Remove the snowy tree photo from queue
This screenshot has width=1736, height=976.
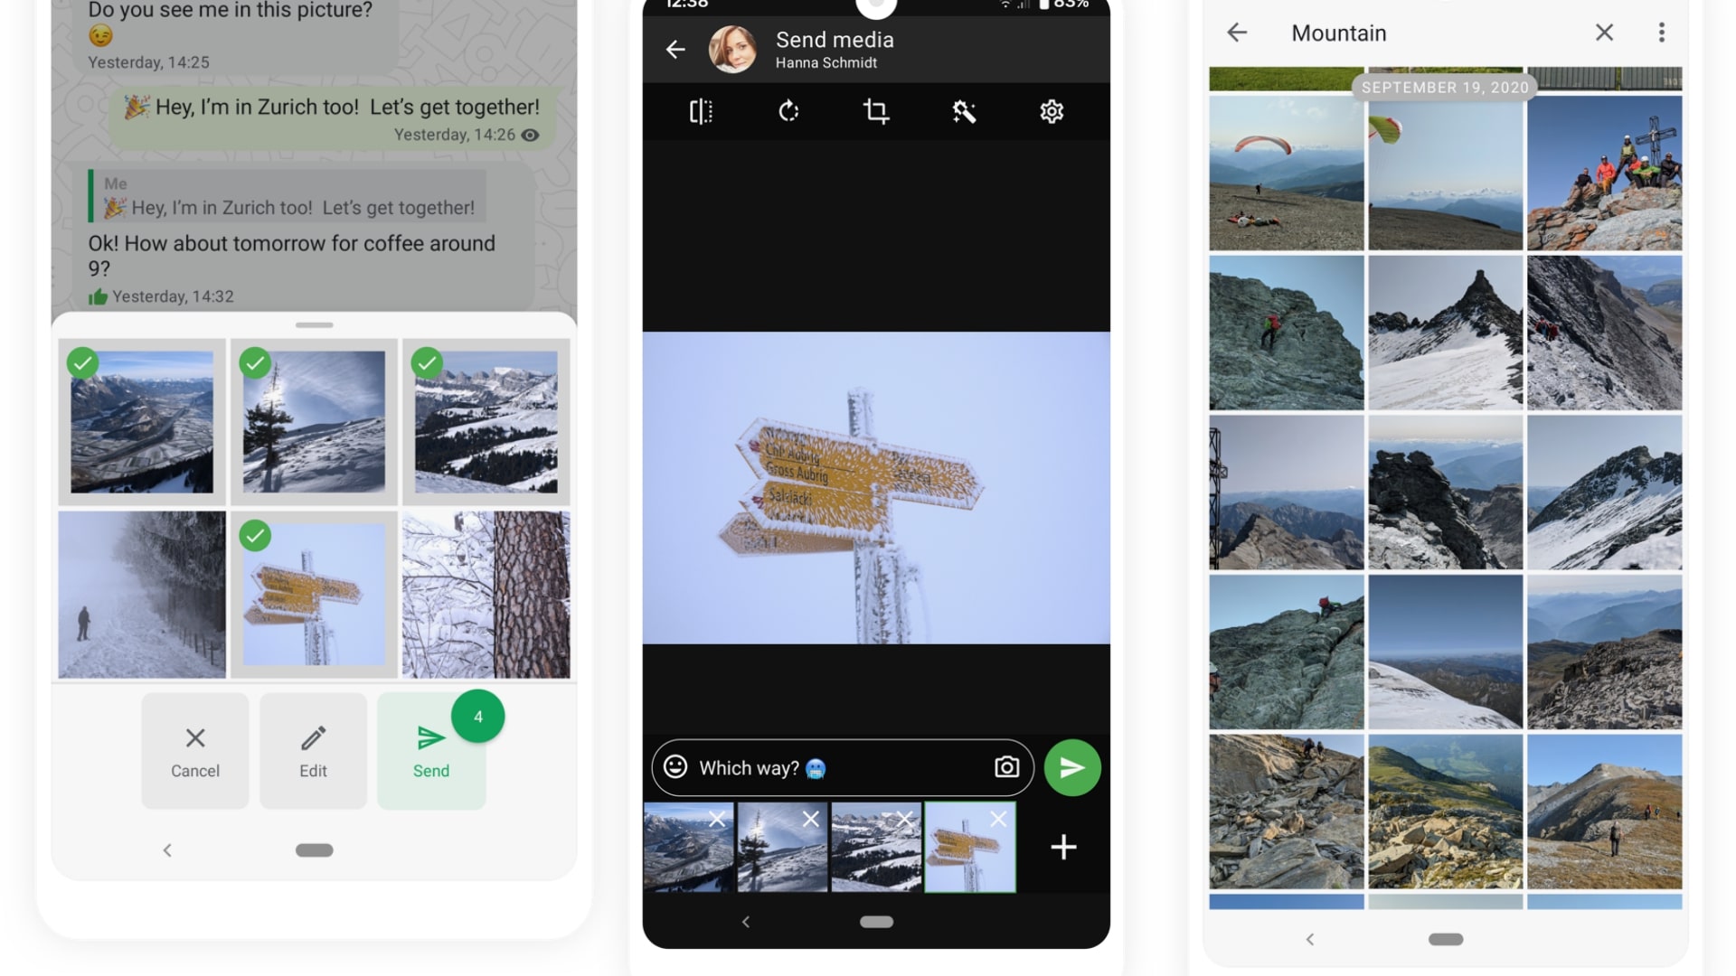pyautogui.click(x=811, y=819)
